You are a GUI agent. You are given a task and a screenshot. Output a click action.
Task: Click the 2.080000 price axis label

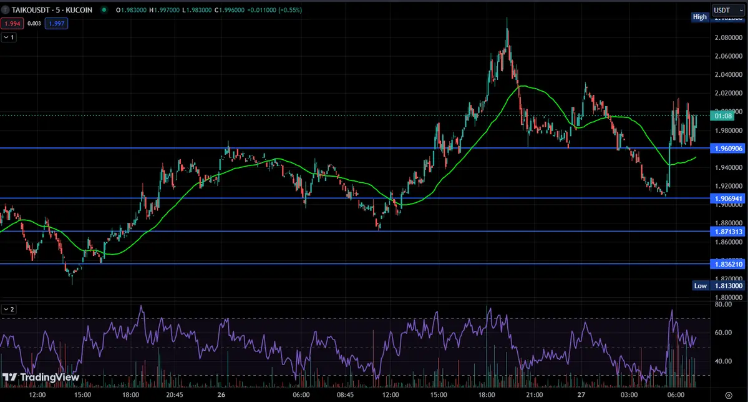coord(729,37)
